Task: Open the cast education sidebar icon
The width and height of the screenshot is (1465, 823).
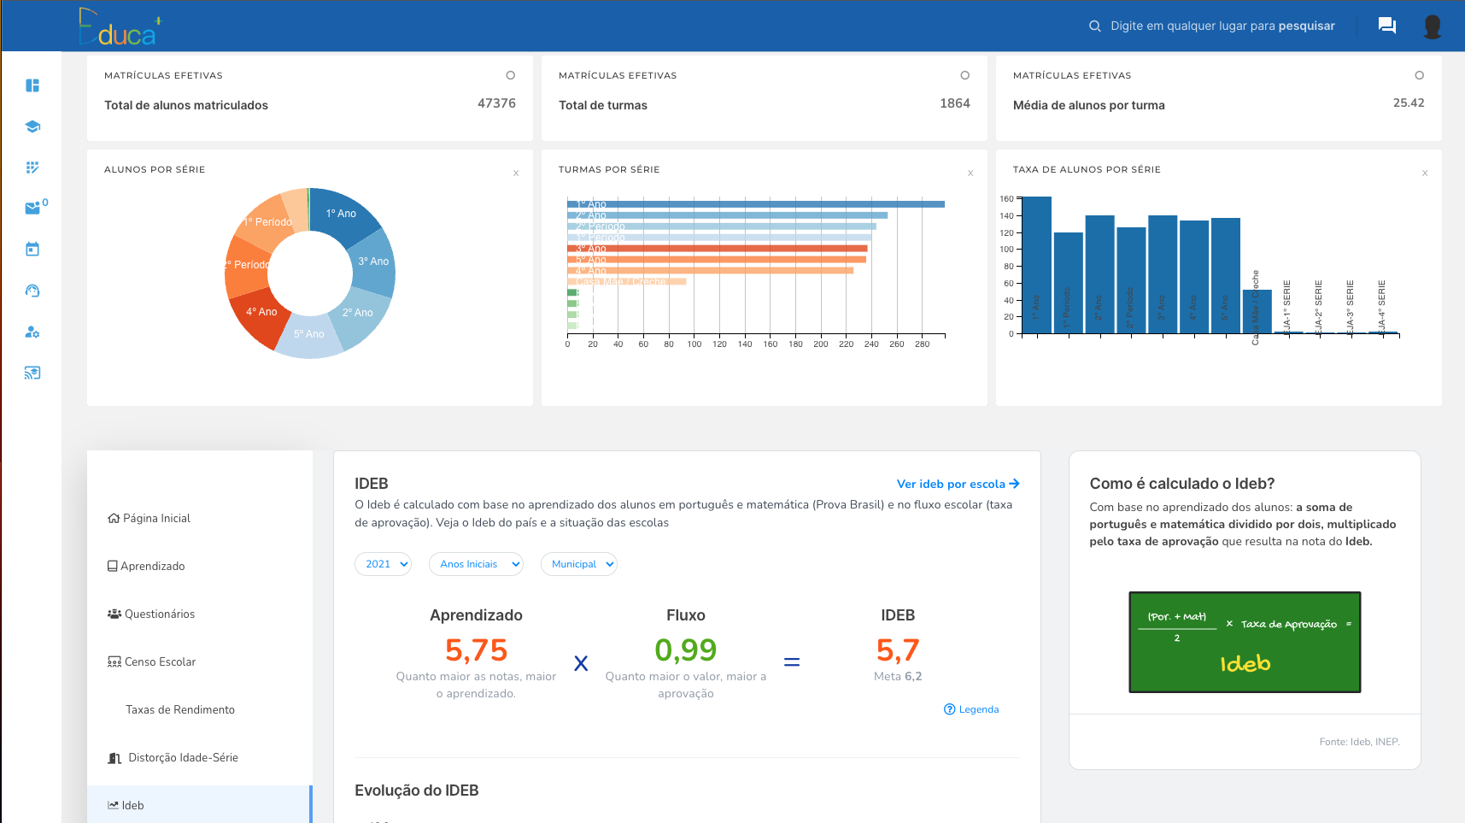Action: (32, 373)
